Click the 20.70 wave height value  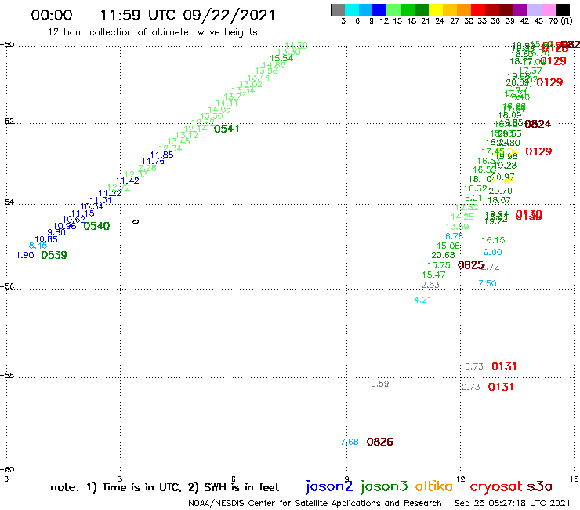(x=501, y=191)
